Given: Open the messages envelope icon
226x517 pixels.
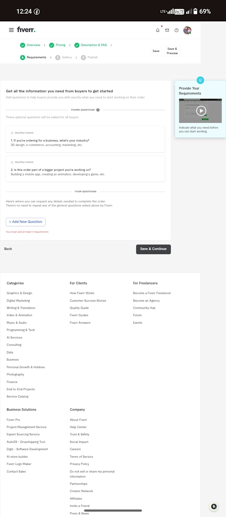Looking at the screenshot, I should click(167, 30).
